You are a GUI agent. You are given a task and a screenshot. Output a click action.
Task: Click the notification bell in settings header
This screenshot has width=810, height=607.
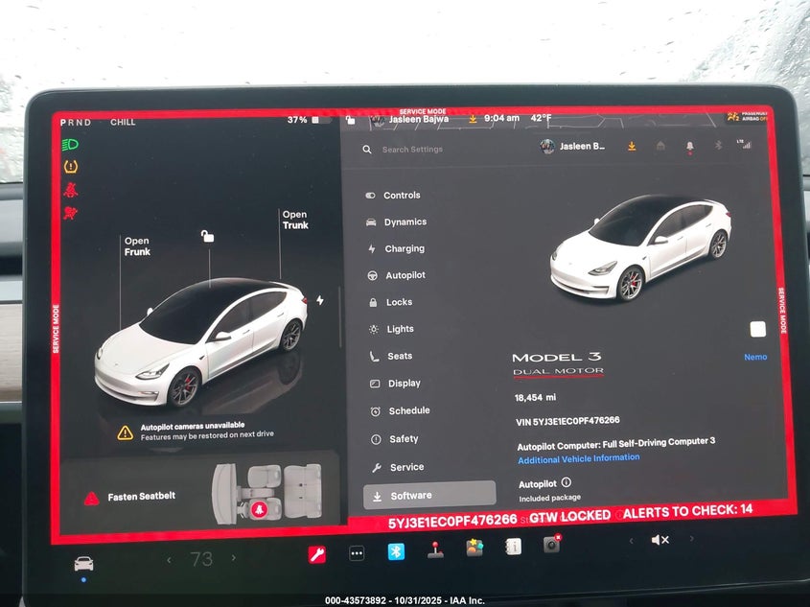[x=688, y=146]
